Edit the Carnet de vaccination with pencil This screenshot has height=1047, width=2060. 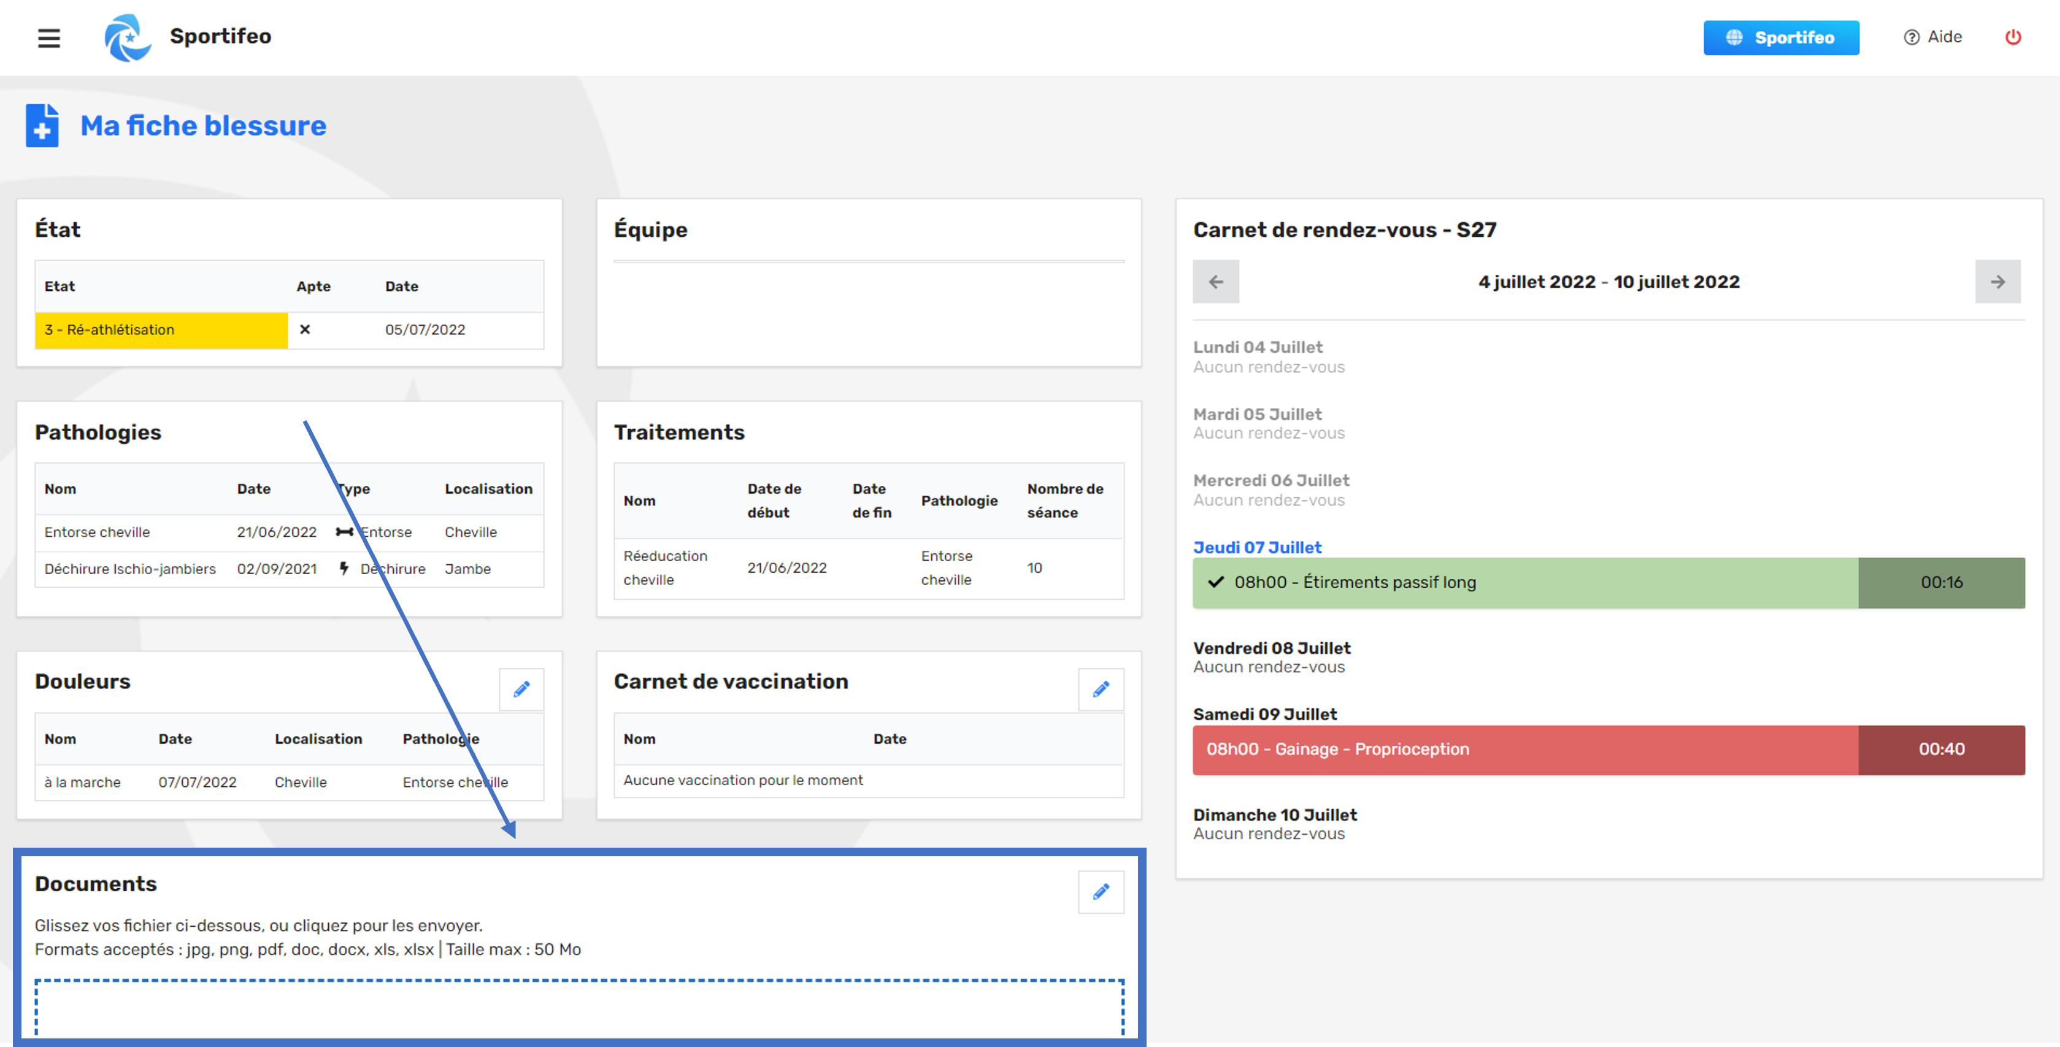(1101, 689)
